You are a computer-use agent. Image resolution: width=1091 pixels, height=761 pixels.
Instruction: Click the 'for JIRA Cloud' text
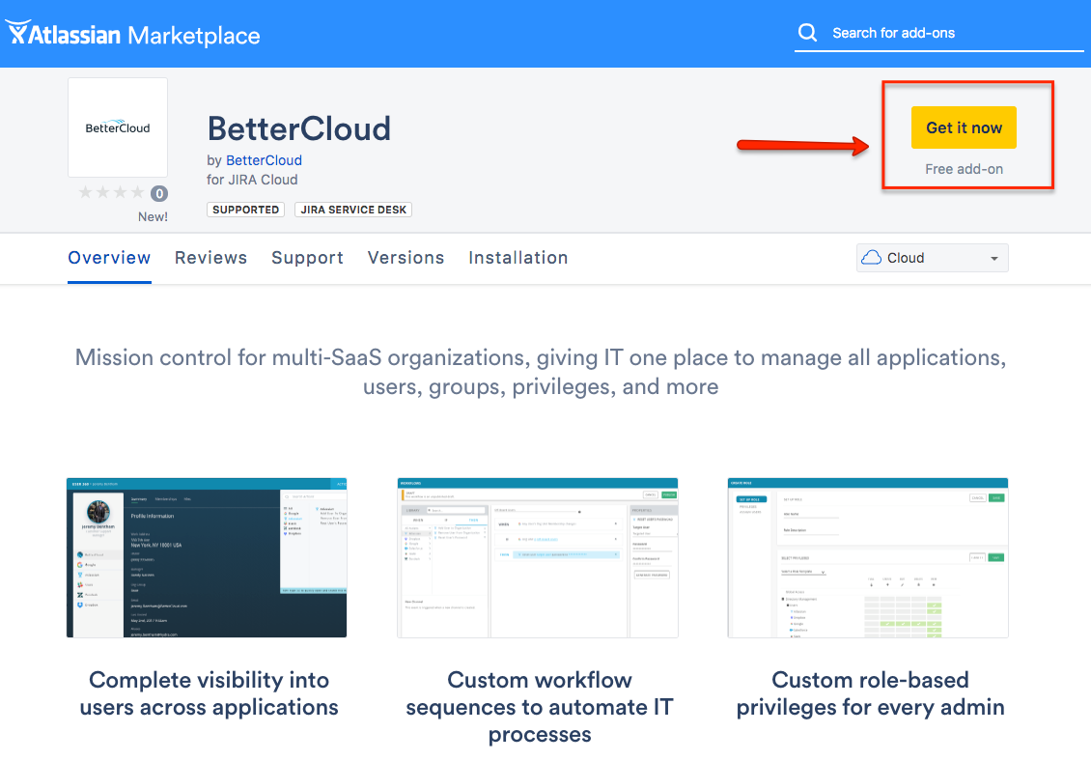pos(252,180)
